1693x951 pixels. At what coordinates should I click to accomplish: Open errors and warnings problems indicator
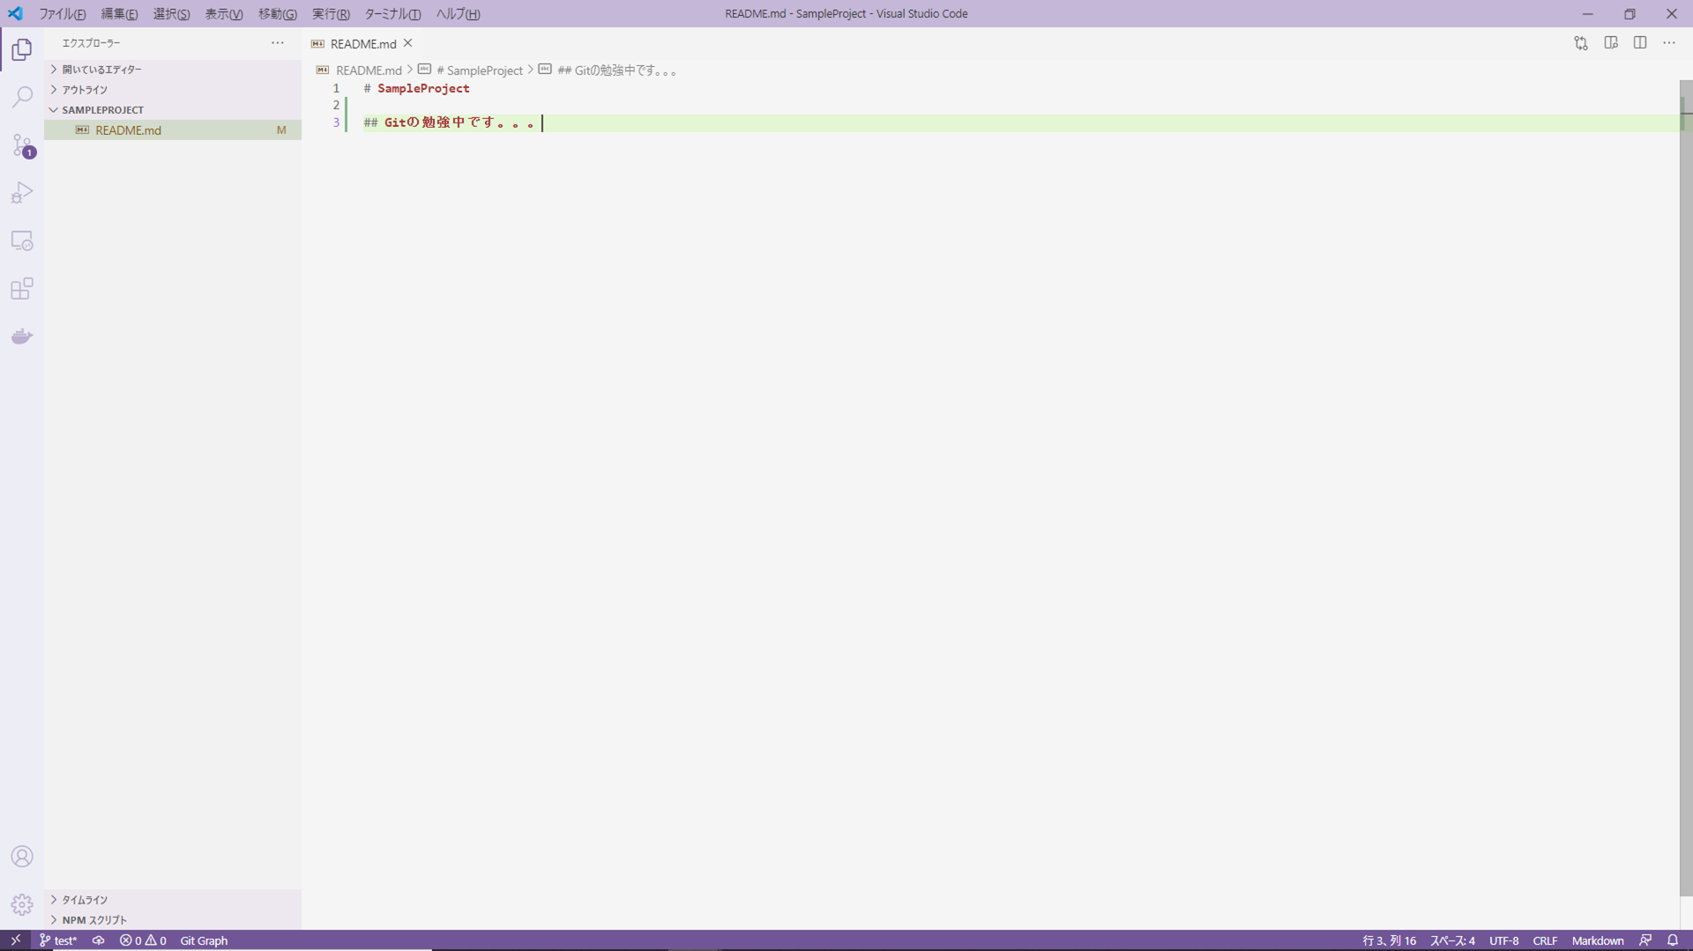pos(143,940)
